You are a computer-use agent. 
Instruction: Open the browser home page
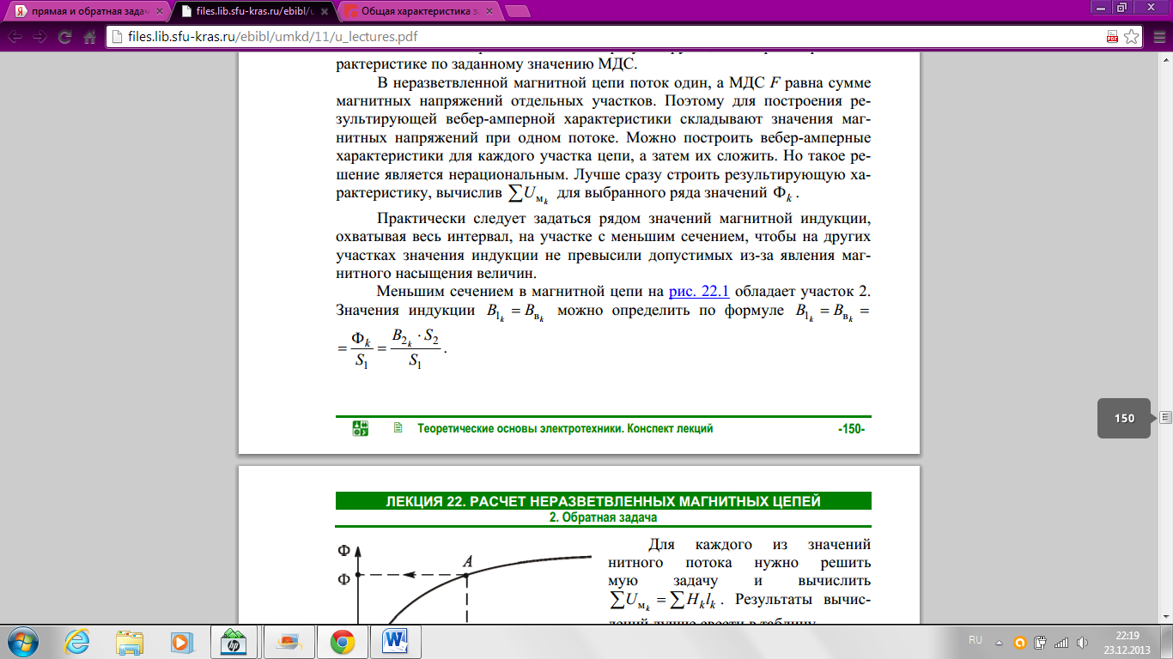coord(89,38)
